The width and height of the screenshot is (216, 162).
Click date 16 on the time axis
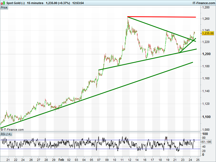click(x=144, y=160)
